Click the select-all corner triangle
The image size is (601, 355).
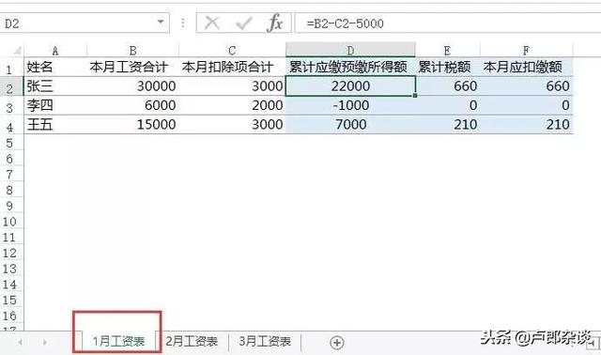(16, 50)
